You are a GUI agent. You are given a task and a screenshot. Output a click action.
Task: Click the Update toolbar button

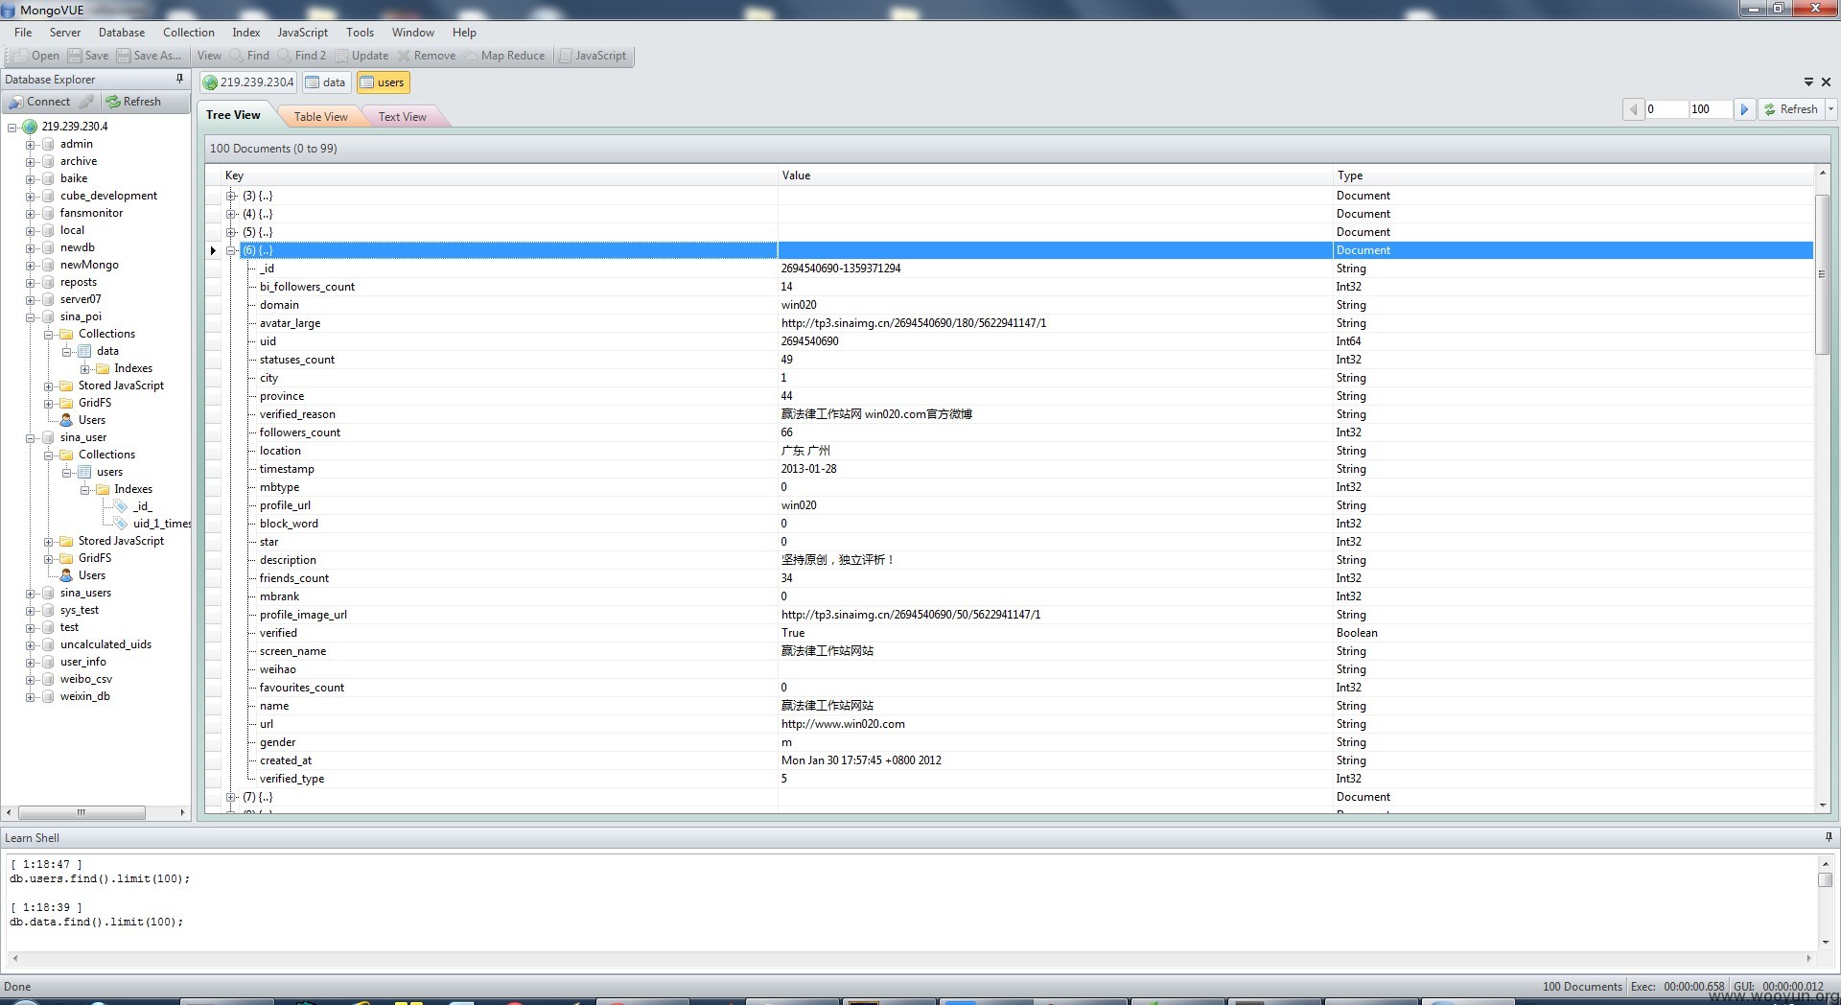(361, 56)
